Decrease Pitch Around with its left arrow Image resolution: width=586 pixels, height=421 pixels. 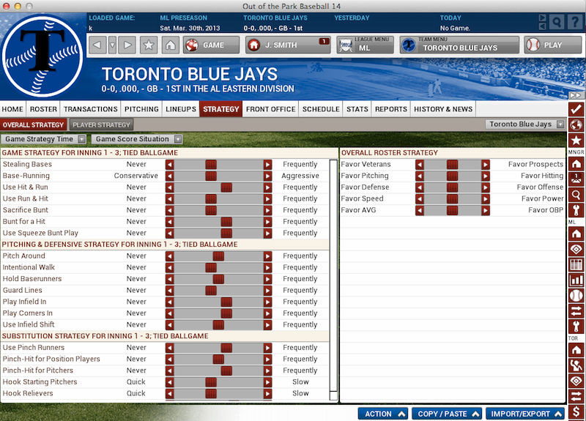point(170,256)
